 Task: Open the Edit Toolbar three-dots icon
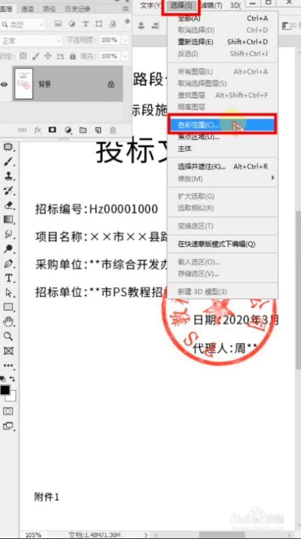[x=8, y=366]
